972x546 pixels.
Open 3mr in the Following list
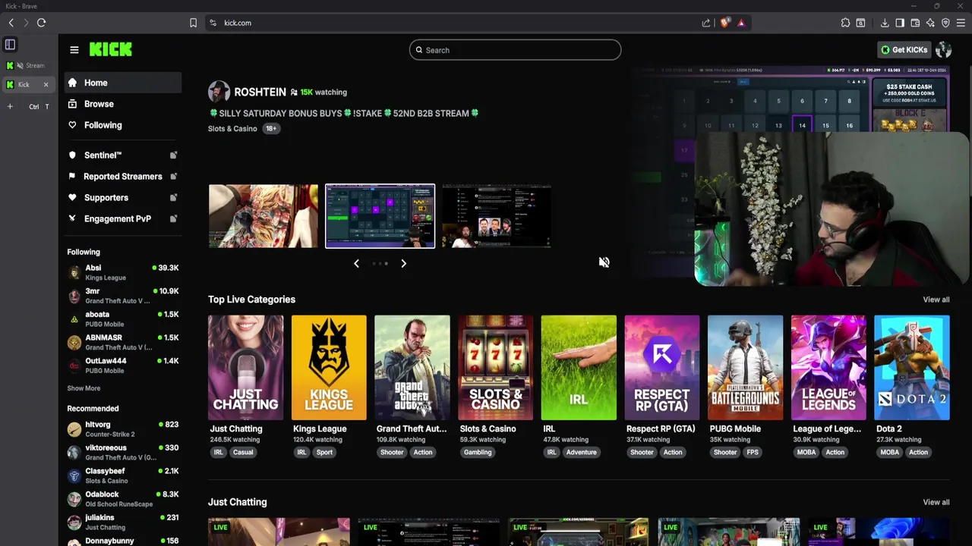point(123,296)
